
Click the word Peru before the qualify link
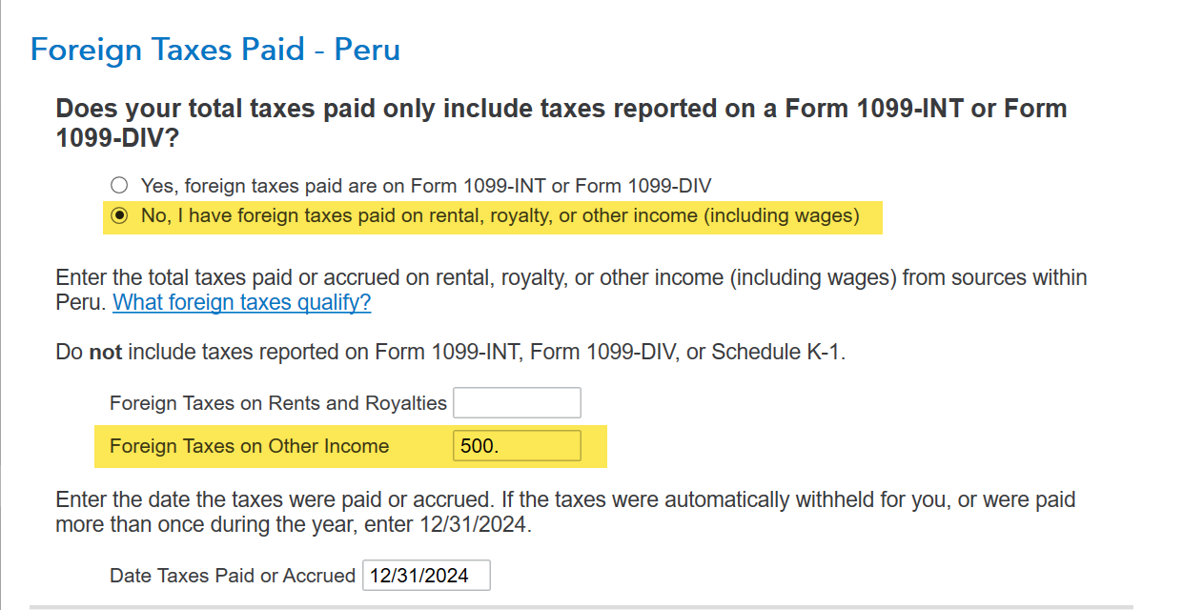[79, 303]
